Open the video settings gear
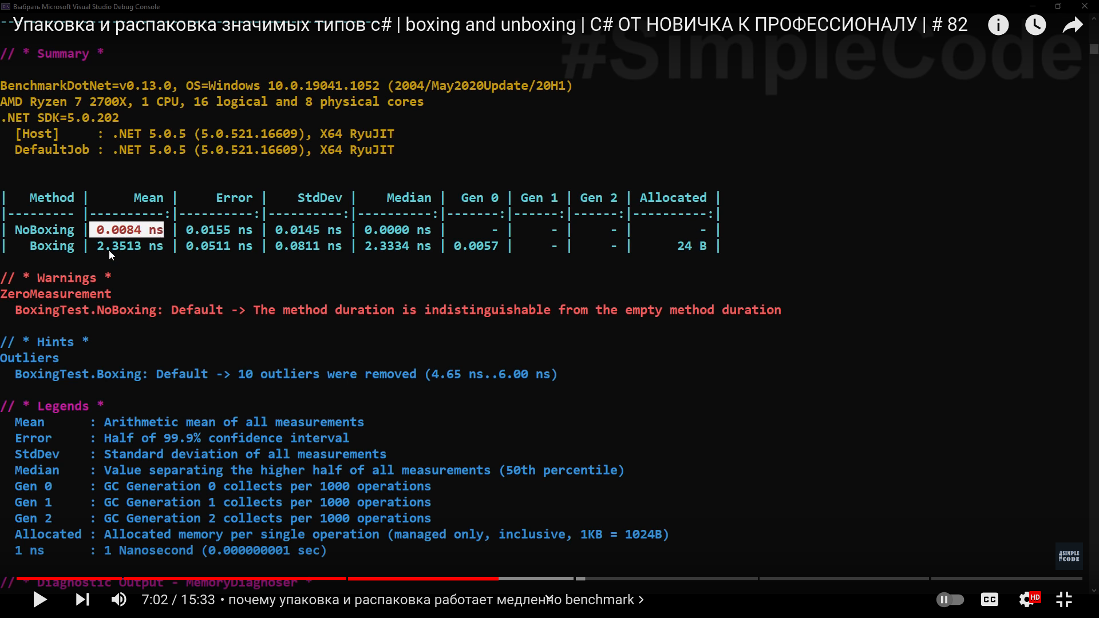Viewport: 1099px width, 618px height. pos(1027,600)
